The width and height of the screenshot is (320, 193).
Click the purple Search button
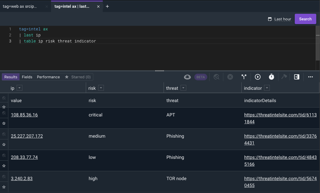pos(305,19)
